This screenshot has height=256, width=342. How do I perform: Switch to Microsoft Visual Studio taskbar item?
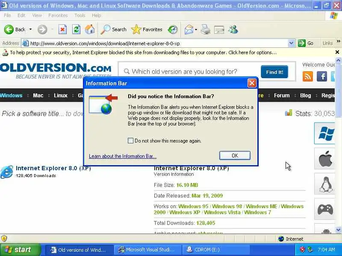(x=147, y=250)
